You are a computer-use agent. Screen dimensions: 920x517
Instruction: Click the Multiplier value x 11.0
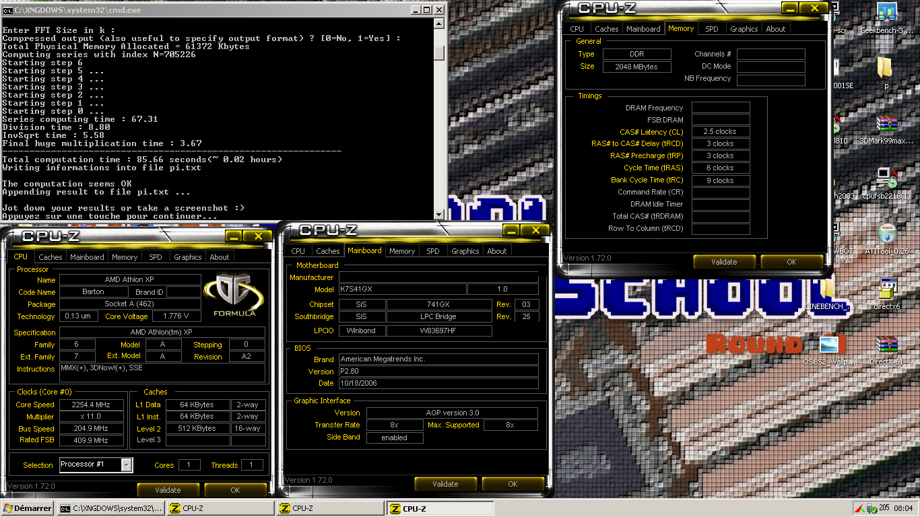pyautogui.click(x=92, y=417)
